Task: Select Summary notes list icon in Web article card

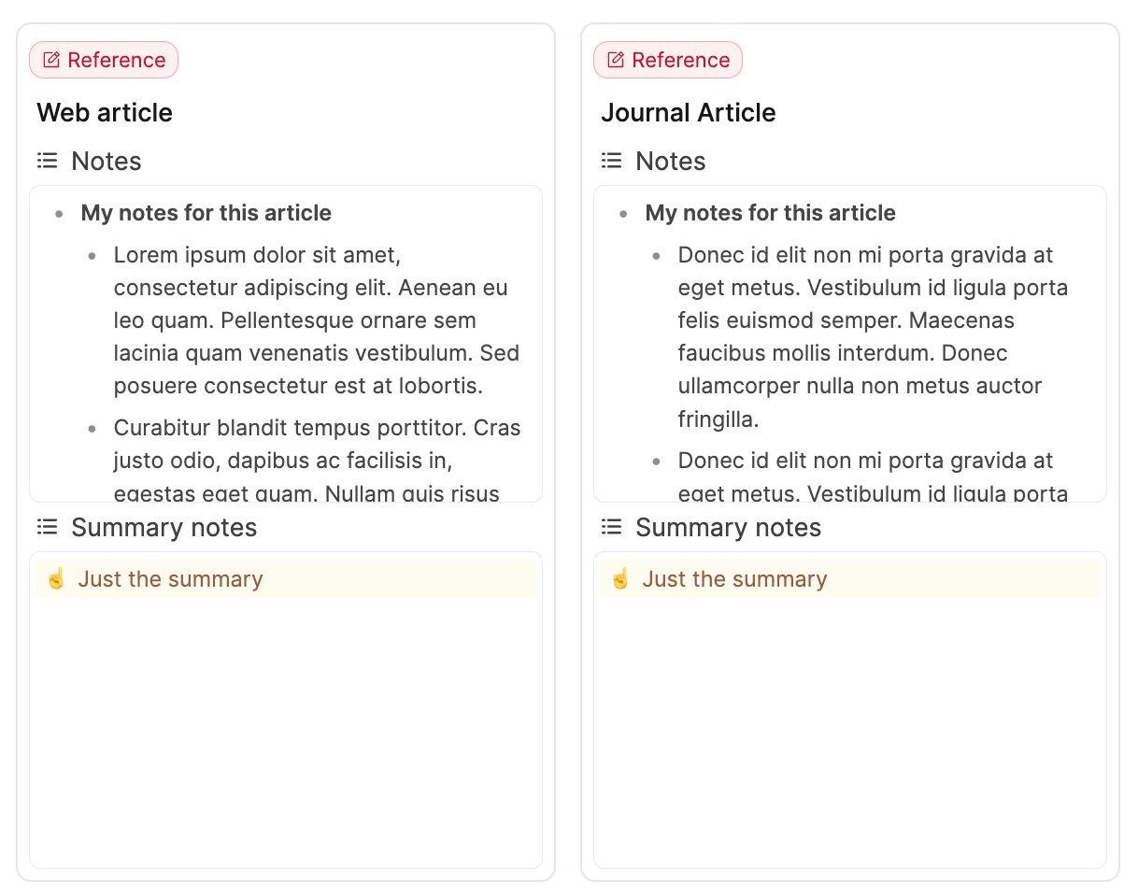Action: click(47, 527)
